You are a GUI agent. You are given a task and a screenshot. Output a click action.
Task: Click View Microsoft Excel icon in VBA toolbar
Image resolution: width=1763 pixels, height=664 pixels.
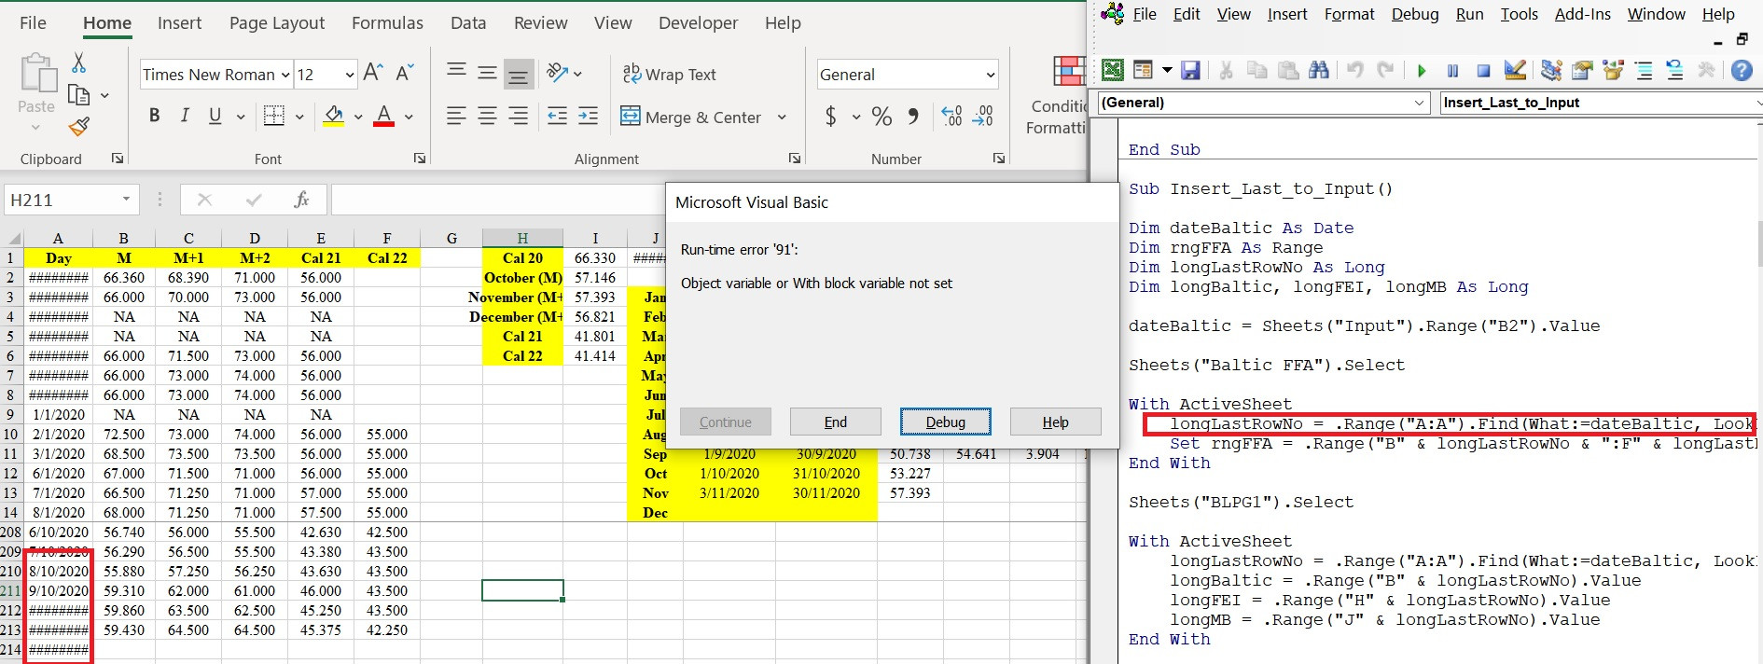pos(1113,70)
